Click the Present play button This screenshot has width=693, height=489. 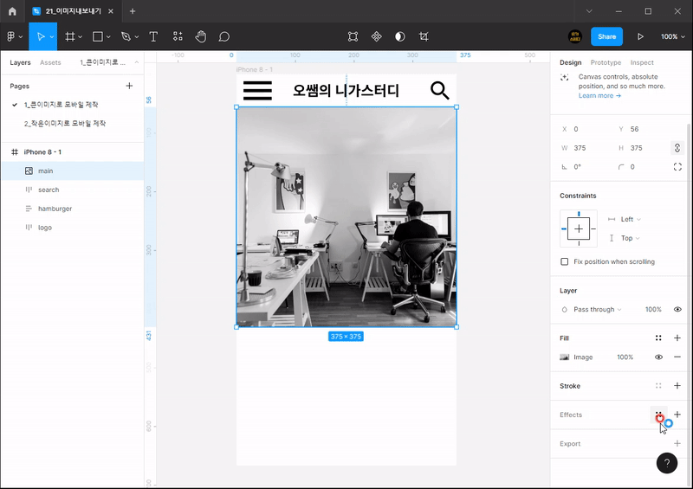(x=640, y=36)
